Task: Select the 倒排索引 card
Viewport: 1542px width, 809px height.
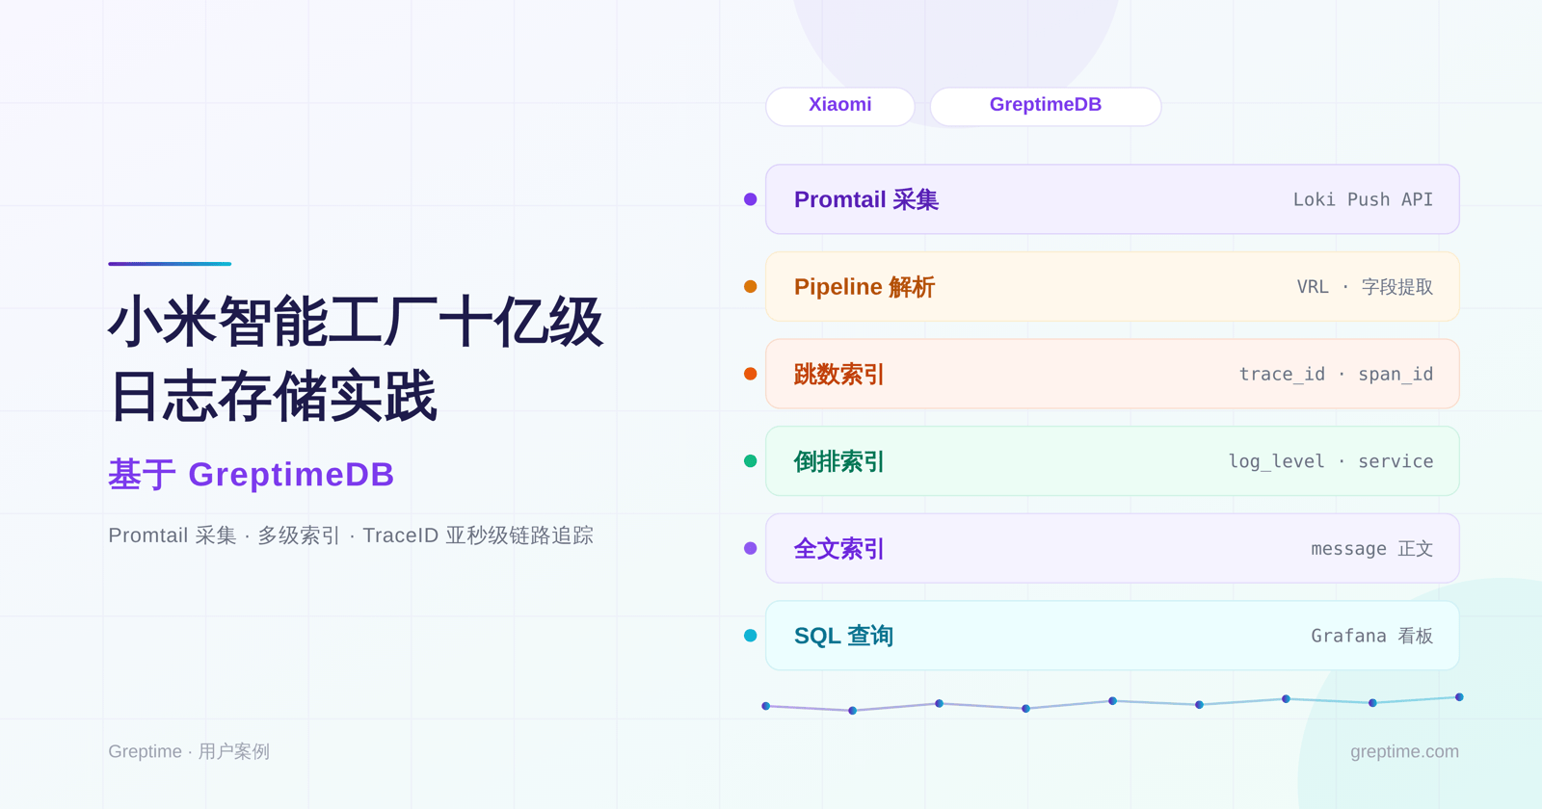Action: pos(1112,461)
